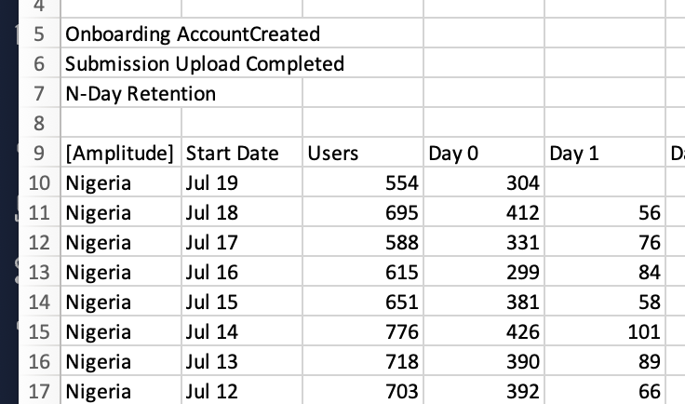Click the empty Day 1 cell for Jul 19
685x404 pixels.
tap(605, 182)
